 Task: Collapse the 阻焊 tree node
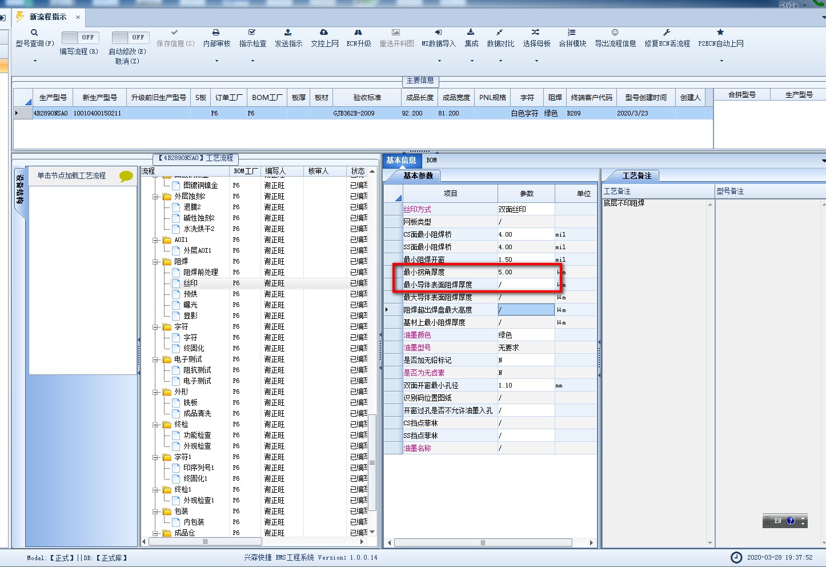coord(155,262)
